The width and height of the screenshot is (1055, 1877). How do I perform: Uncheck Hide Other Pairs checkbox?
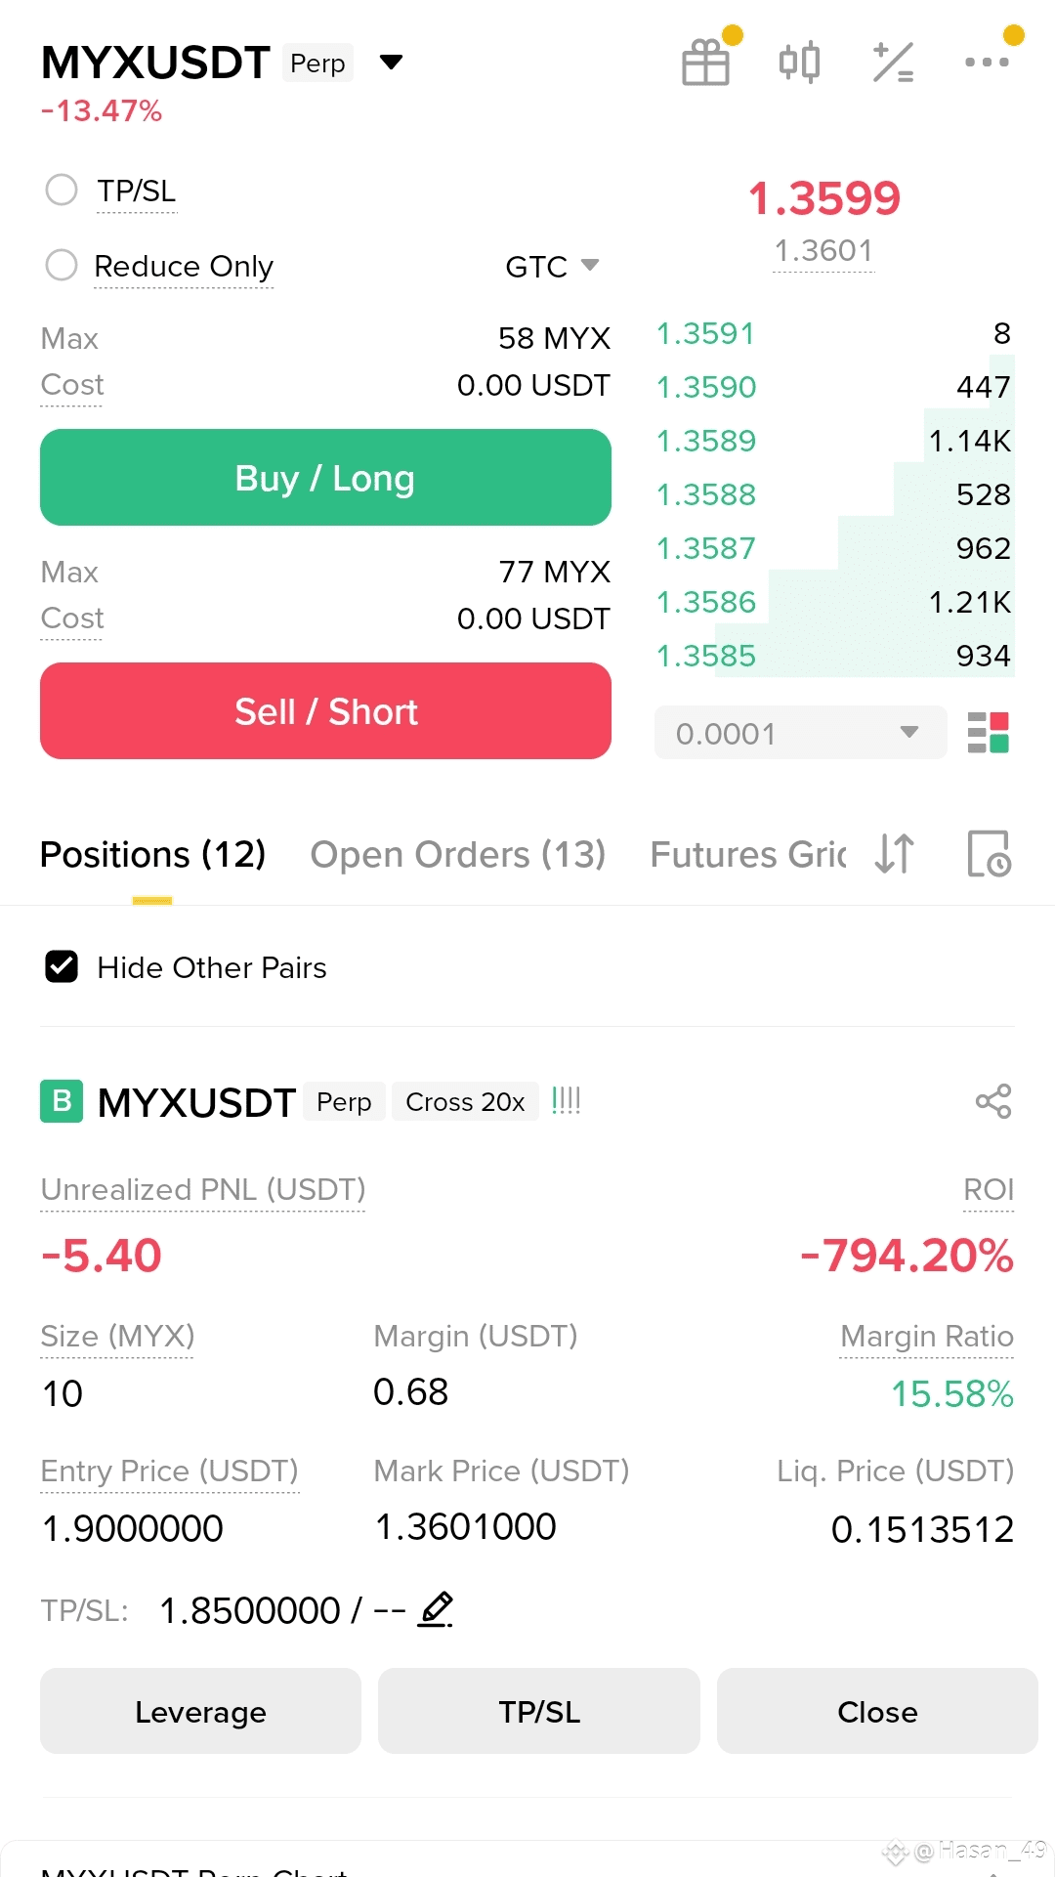click(62, 966)
